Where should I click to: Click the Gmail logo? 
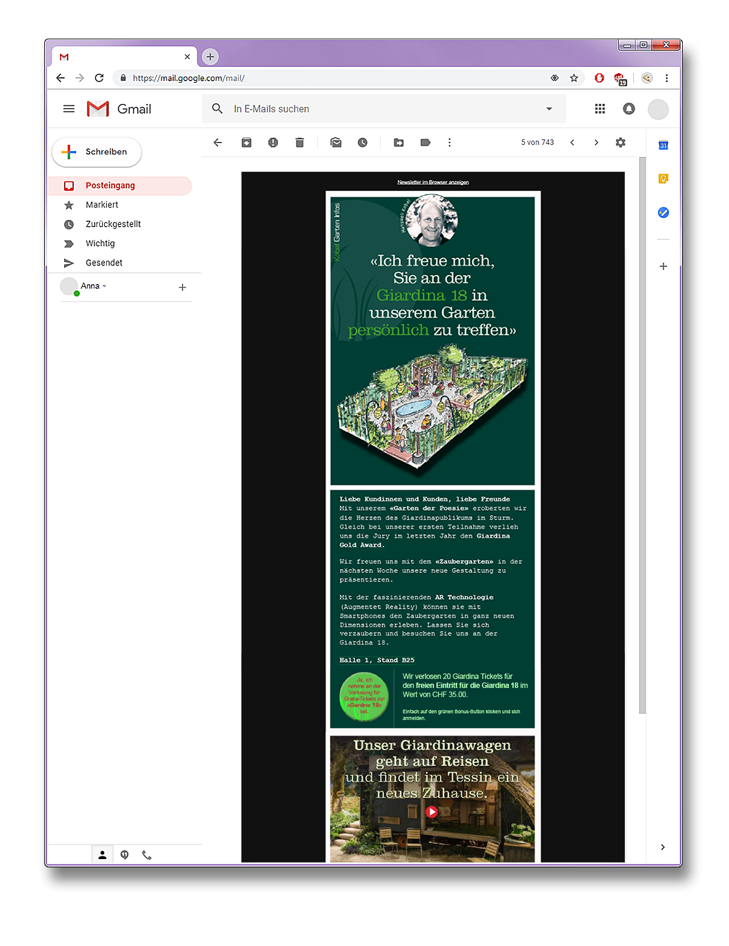[119, 109]
